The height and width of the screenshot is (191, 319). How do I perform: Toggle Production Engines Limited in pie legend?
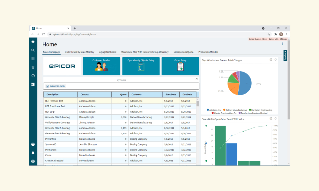pos(253,113)
